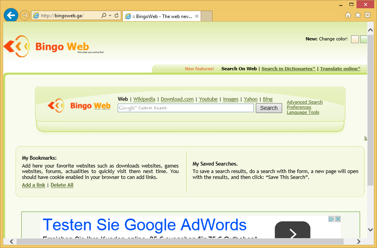
Task: Click the address bar URL text
Action: pyautogui.click(x=62, y=16)
